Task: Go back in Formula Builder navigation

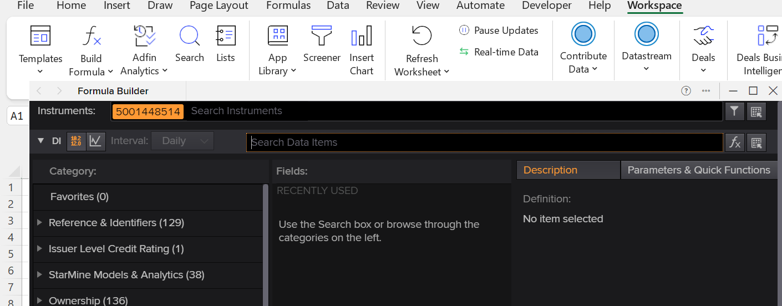Action: point(39,91)
